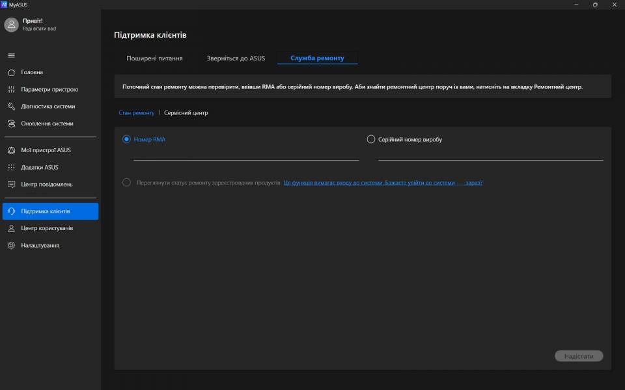The image size is (625, 390).
Task: Click the Додатки ASUS grid icon
Action: (x=11, y=167)
